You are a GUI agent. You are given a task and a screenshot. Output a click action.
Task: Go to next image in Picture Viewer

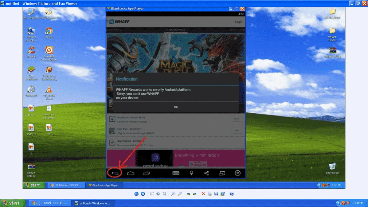tap(143, 194)
